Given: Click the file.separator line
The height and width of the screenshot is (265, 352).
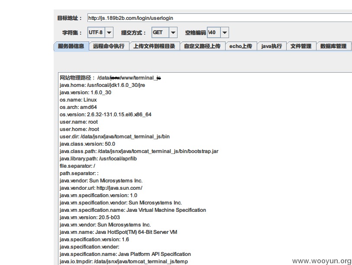Looking at the screenshot, I should pyautogui.click(x=78, y=166).
